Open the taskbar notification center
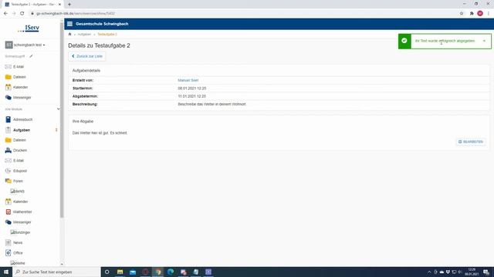494x277 pixels. pos(486,272)
